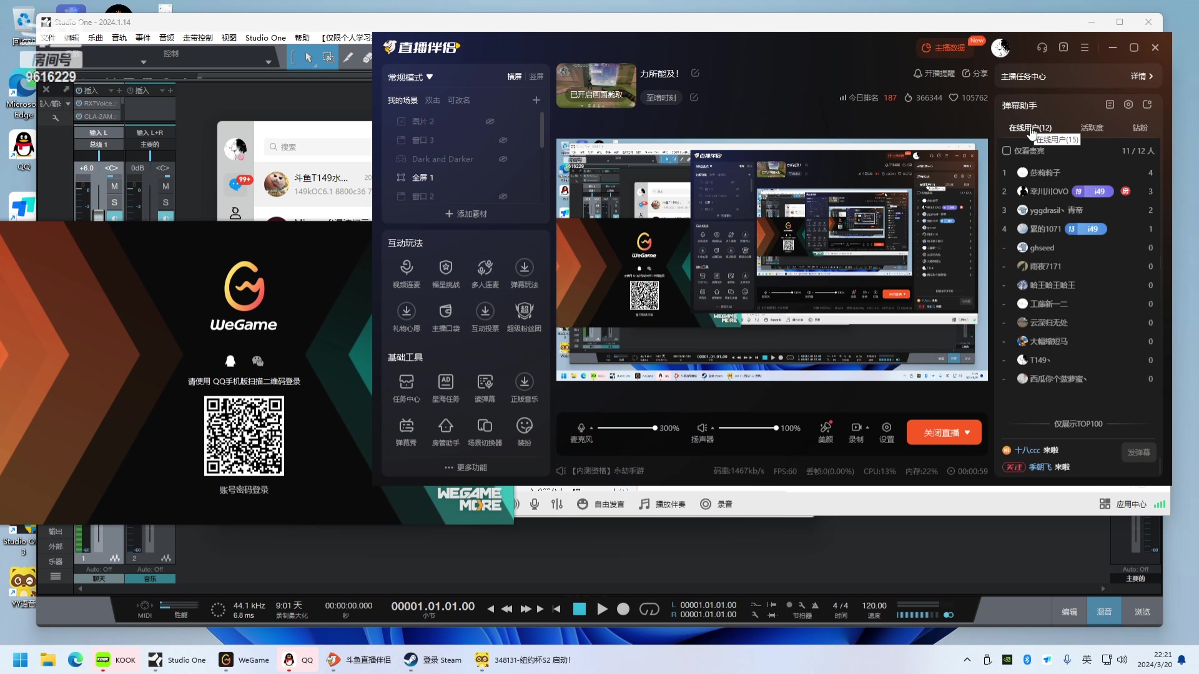The height and width of the screenshot is (674, 1199).
Task: Open 任务中心 task center tool
Action: point(407,388)
